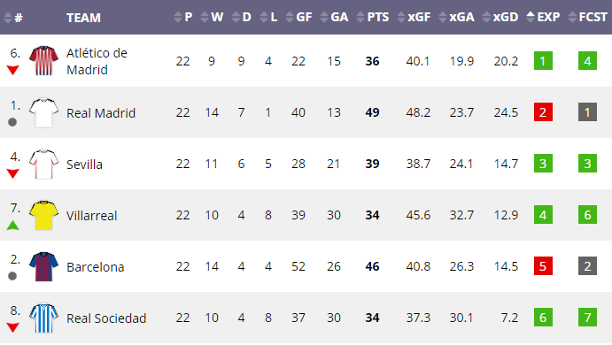This screenshot has height=345, width=612.
Task: Sort by the W wins column
Action: [x=212, y=17]
